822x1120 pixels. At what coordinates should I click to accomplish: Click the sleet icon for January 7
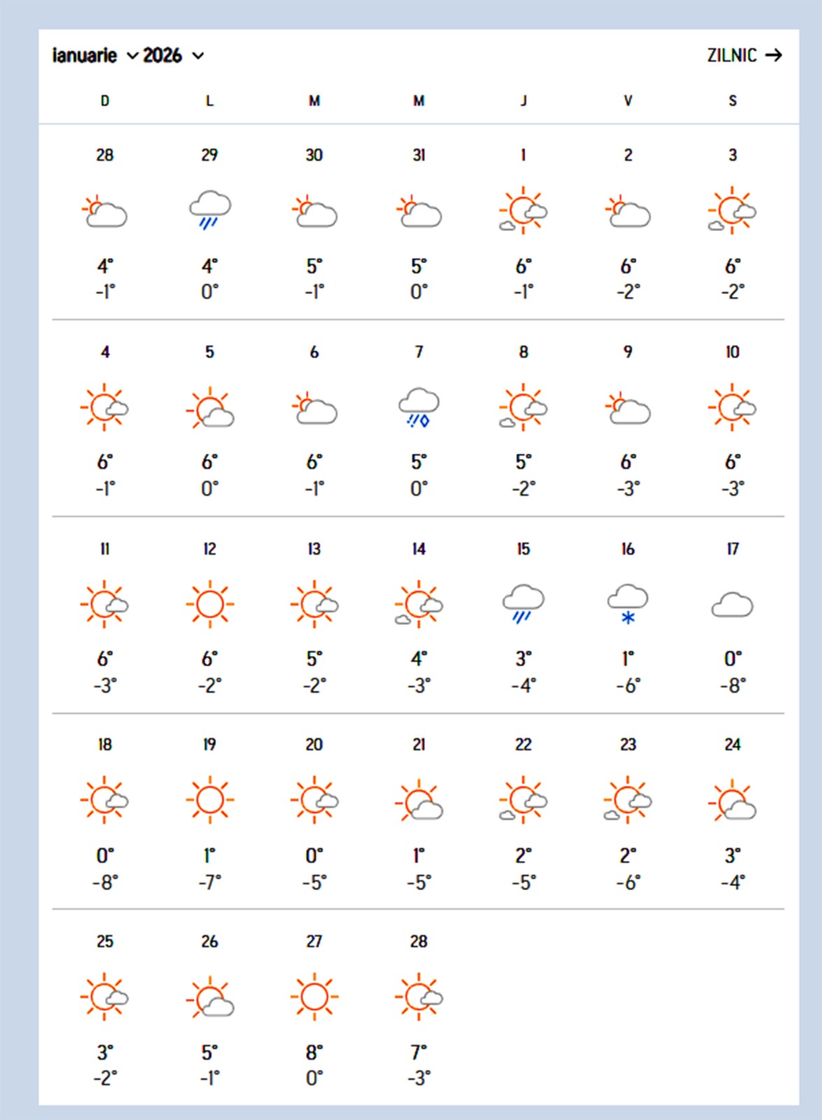click(x=418, y=407)
